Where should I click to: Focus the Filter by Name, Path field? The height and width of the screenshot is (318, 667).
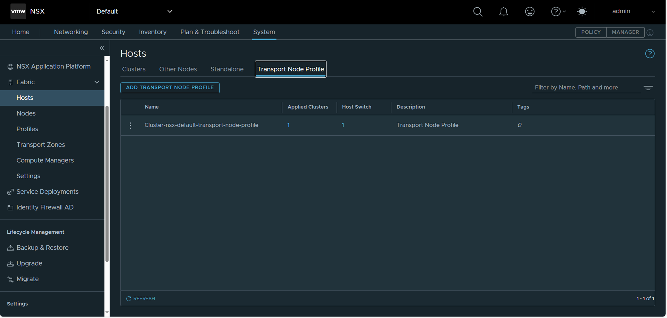(586, 88)
